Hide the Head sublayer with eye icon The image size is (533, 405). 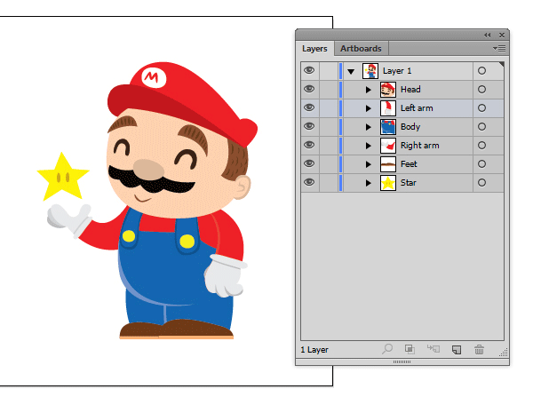click(309, 90)
